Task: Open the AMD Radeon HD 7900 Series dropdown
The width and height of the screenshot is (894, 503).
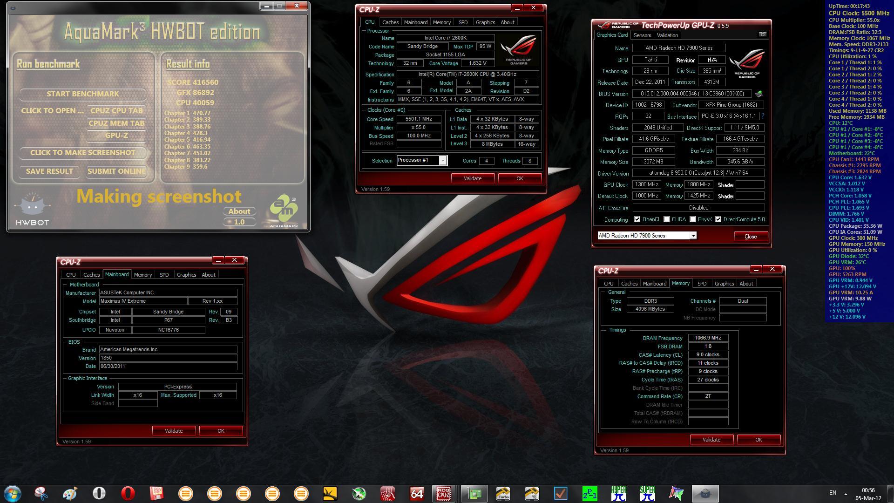Action: point(693,236)
